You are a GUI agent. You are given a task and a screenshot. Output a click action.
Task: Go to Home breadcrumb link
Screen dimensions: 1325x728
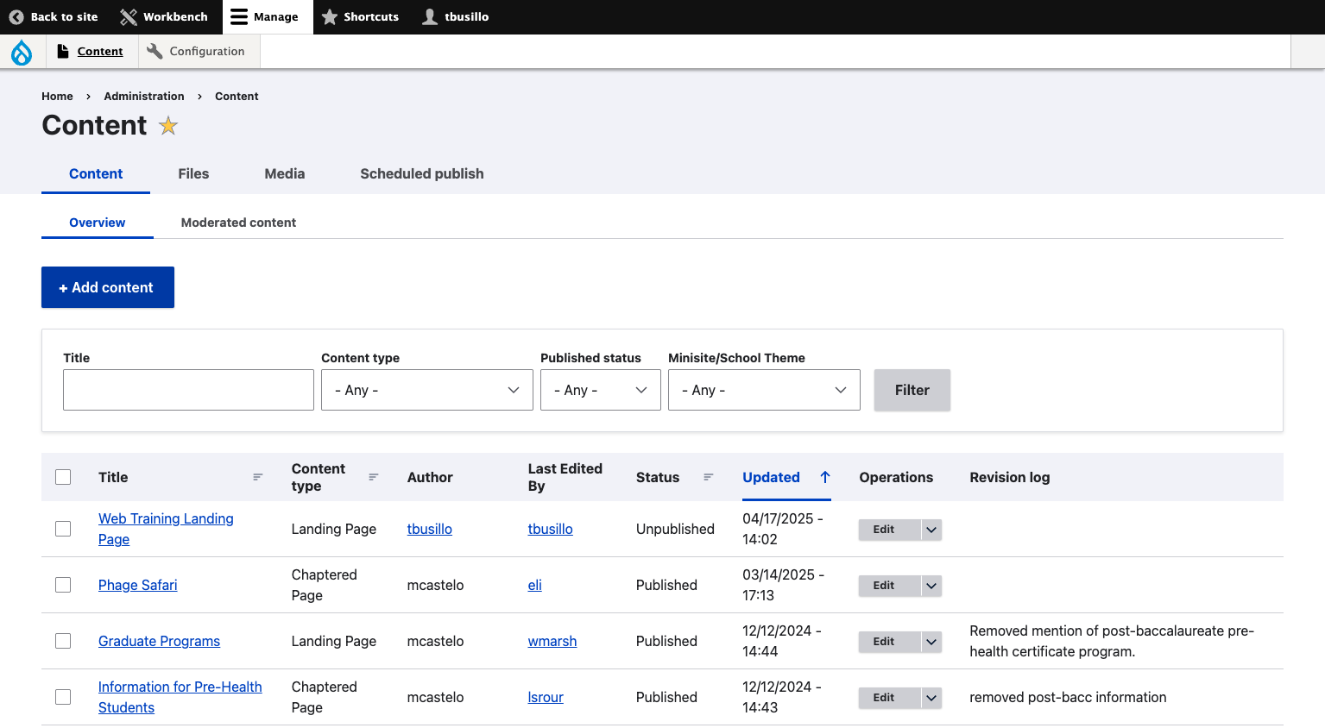click(57, 97)
